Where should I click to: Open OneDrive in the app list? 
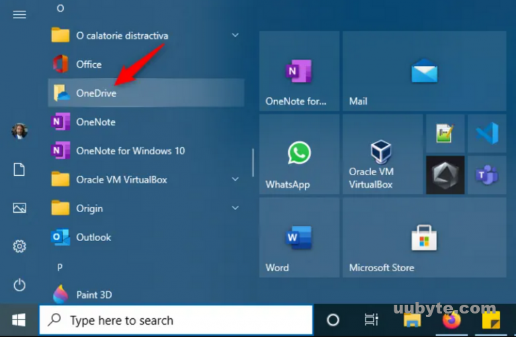(146, 93)
